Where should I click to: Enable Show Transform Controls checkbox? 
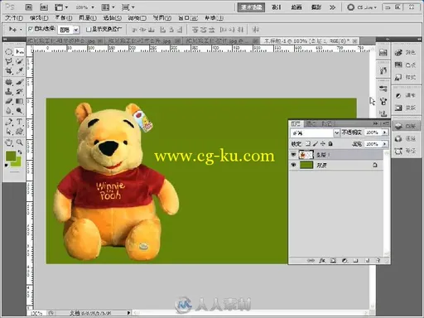pos(89,29)
